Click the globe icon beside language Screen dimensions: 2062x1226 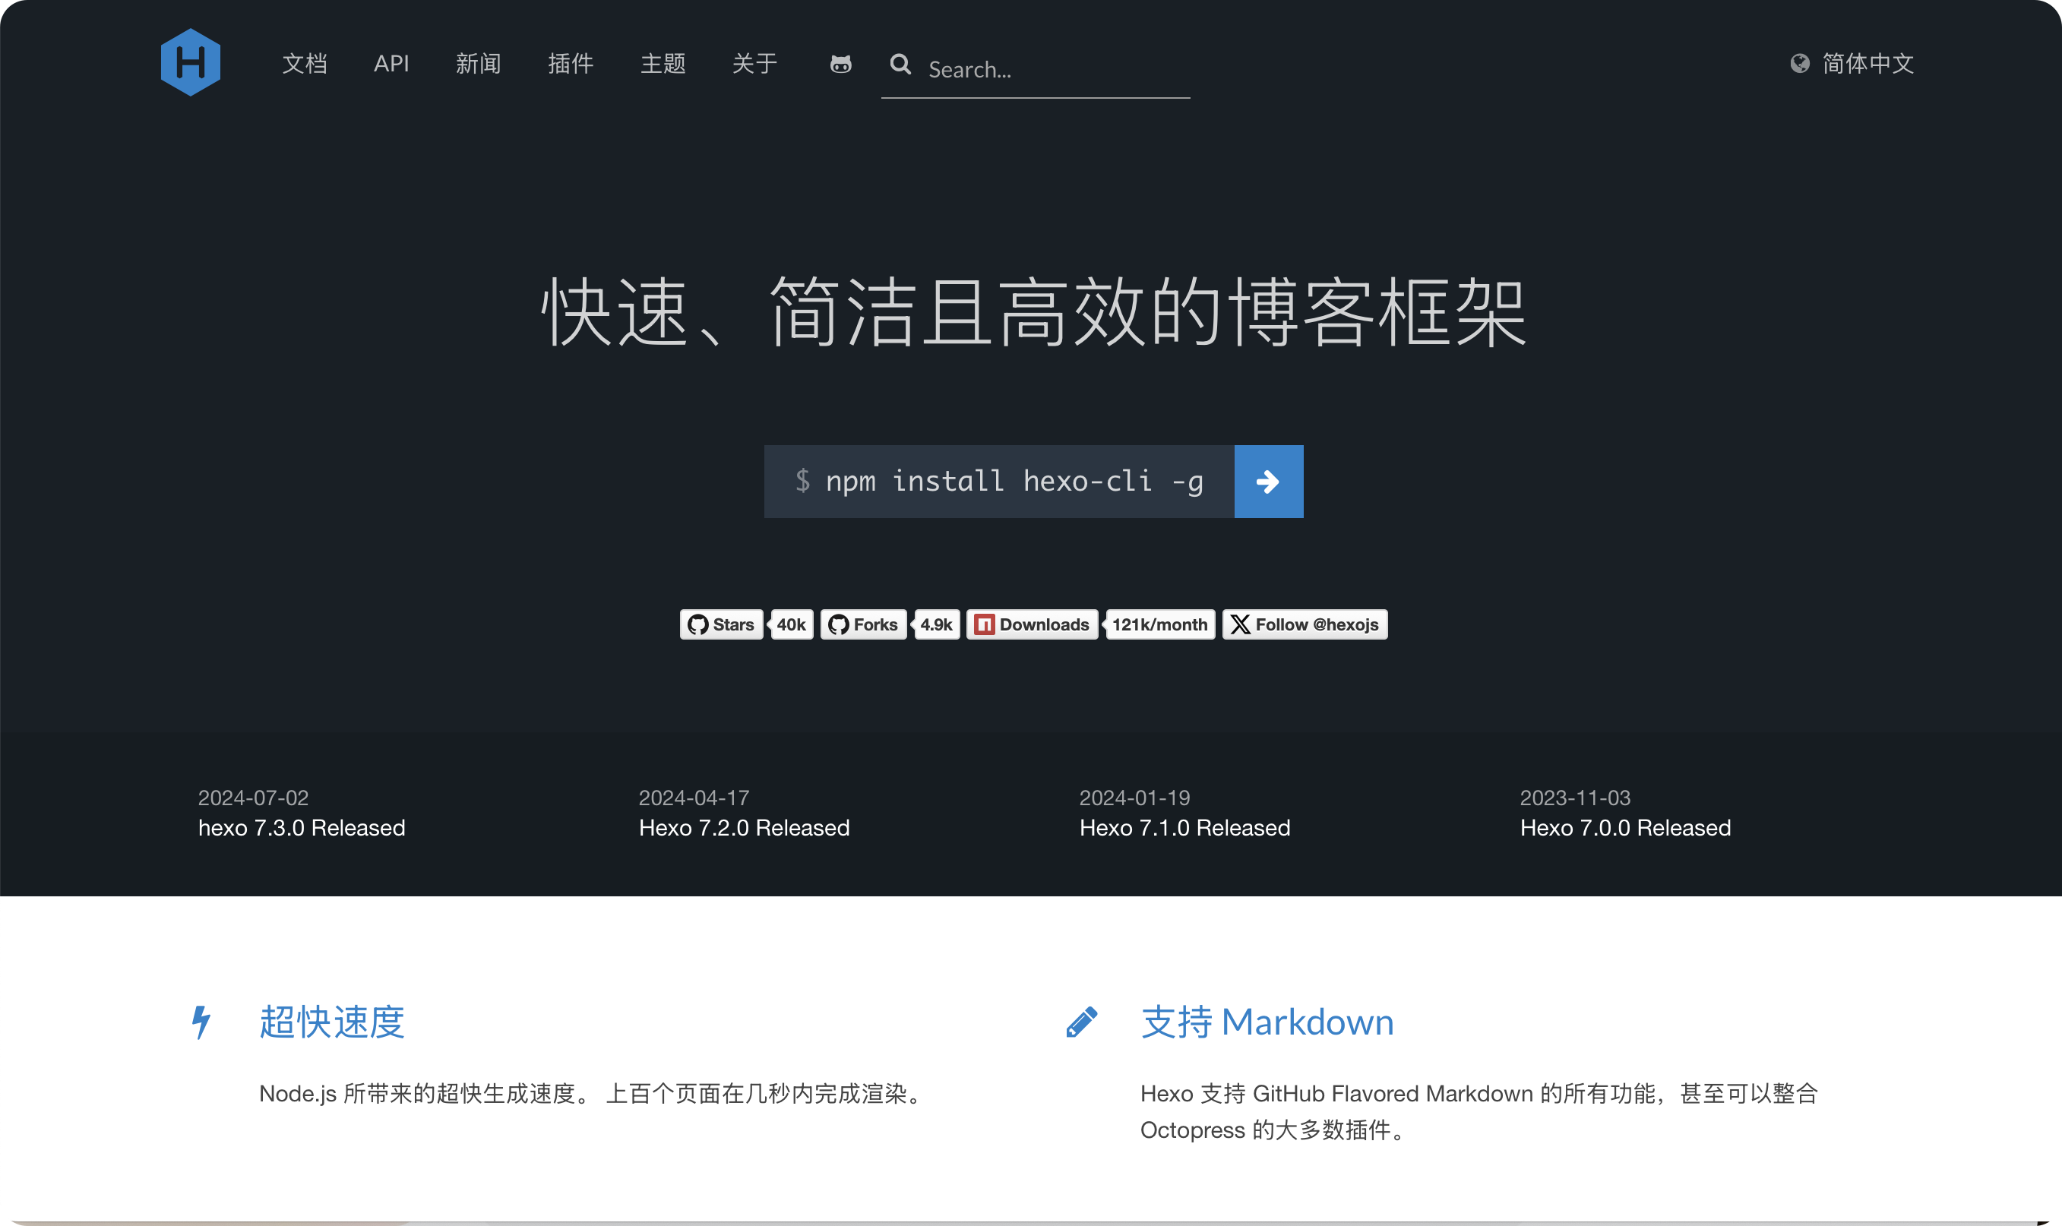tap(1799, 64)
